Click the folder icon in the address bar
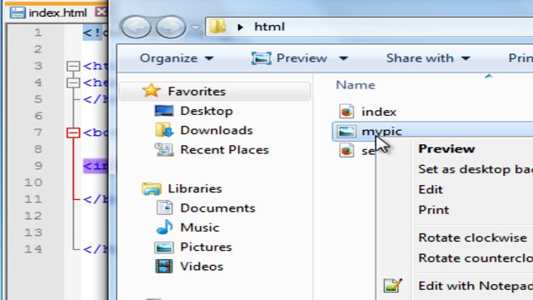 (217, 26)
